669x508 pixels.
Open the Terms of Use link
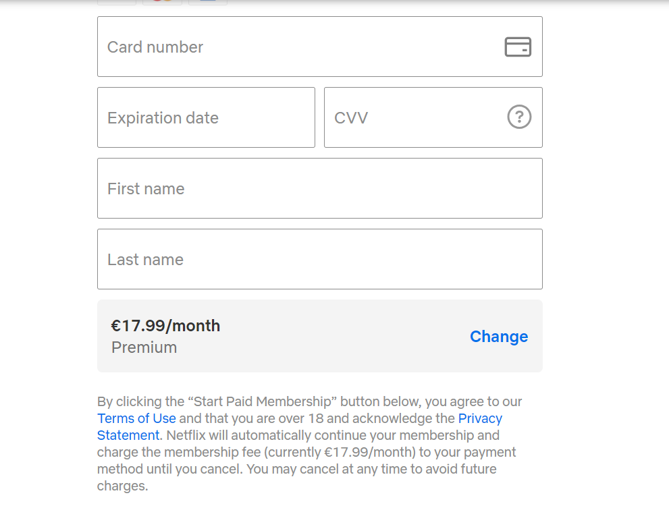(x=136, y=418)
